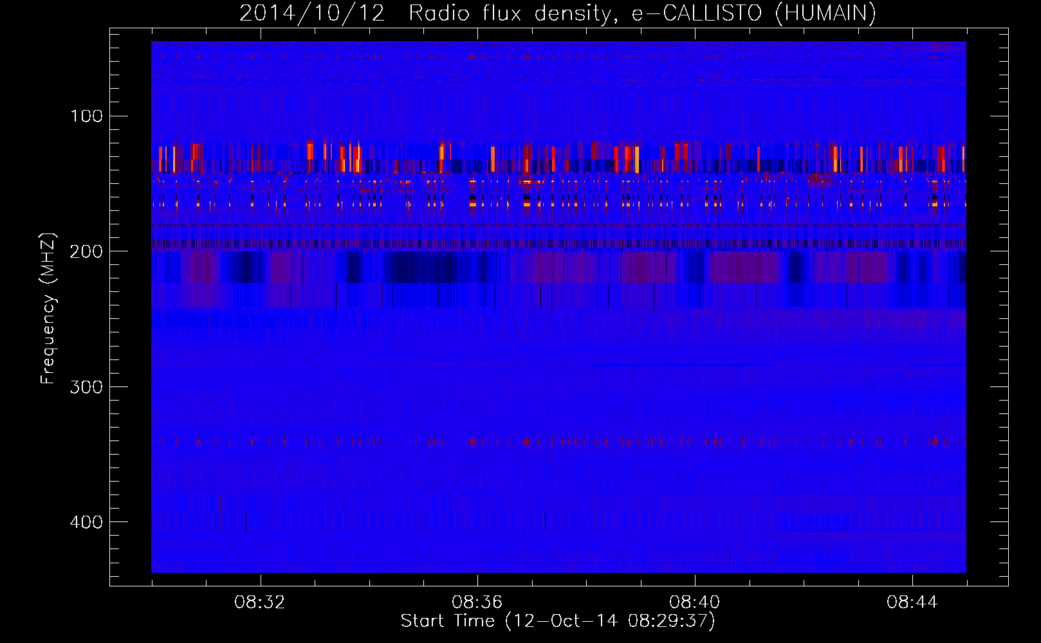The image size is (1041, 643).
Task: Click the '08:44' time tick label
Action: click(912, 602)
